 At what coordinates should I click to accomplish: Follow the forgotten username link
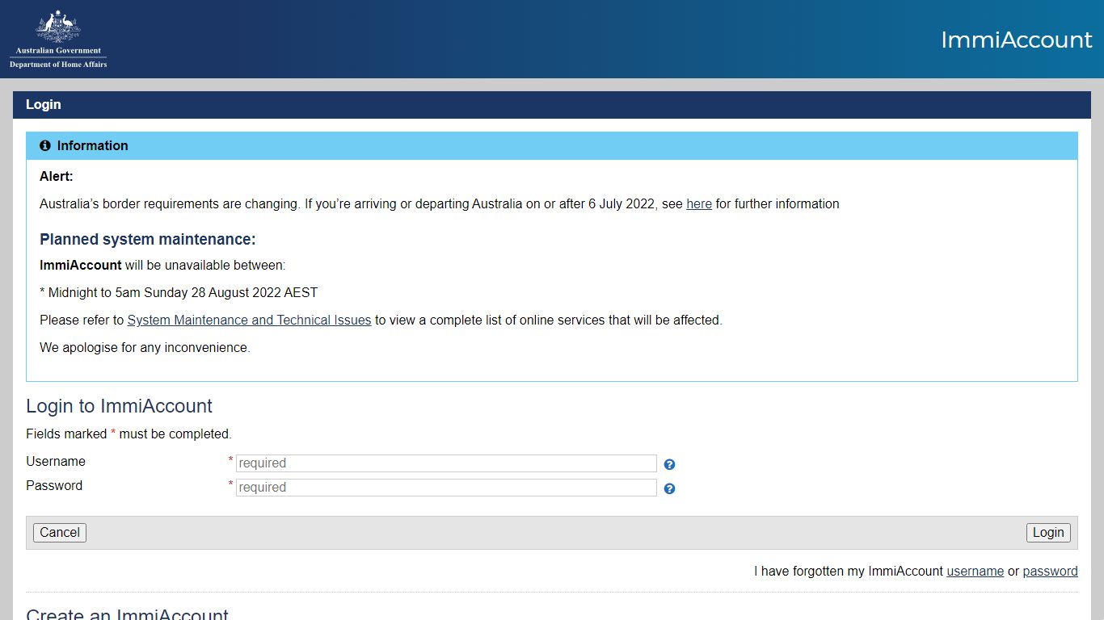[975, 572]
